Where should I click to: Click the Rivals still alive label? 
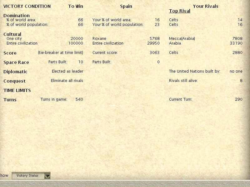(183, 81)
